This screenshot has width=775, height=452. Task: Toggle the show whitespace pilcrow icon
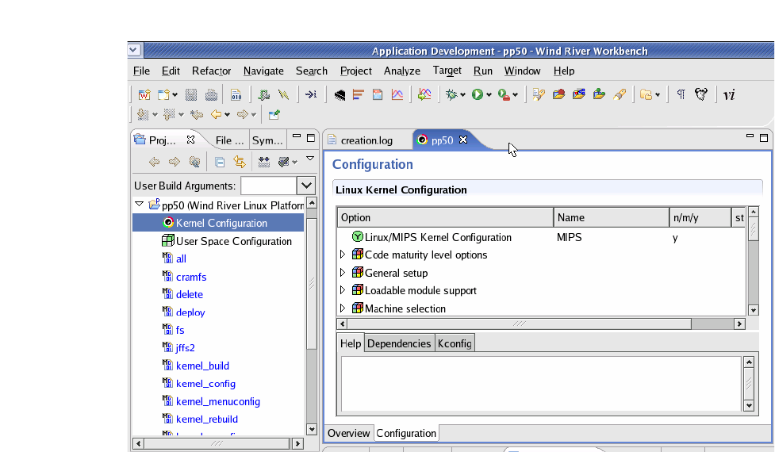(681, 94)
